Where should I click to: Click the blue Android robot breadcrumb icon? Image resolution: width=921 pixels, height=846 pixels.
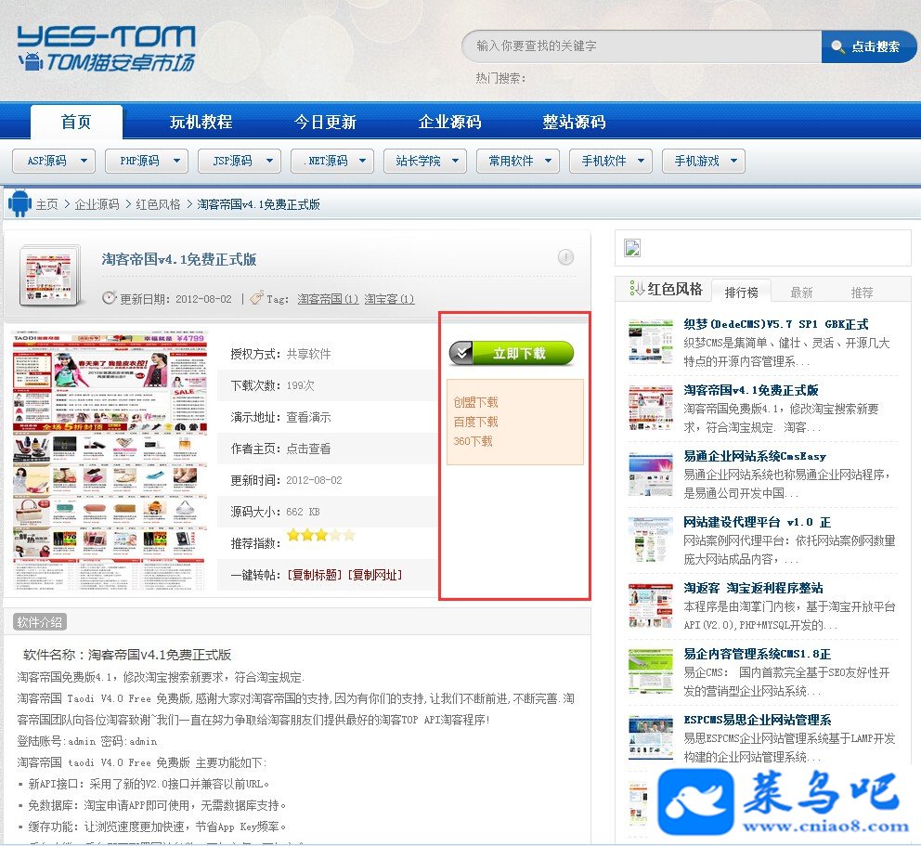19,203
